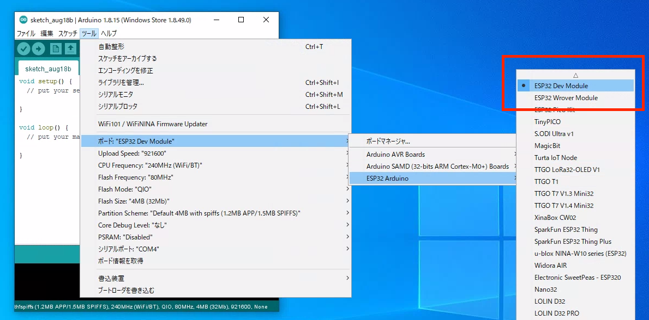Select TTGO T7 V1.4 Mini32 board
The width and height of the screenshot is (649, 320).
coord(575,206)
